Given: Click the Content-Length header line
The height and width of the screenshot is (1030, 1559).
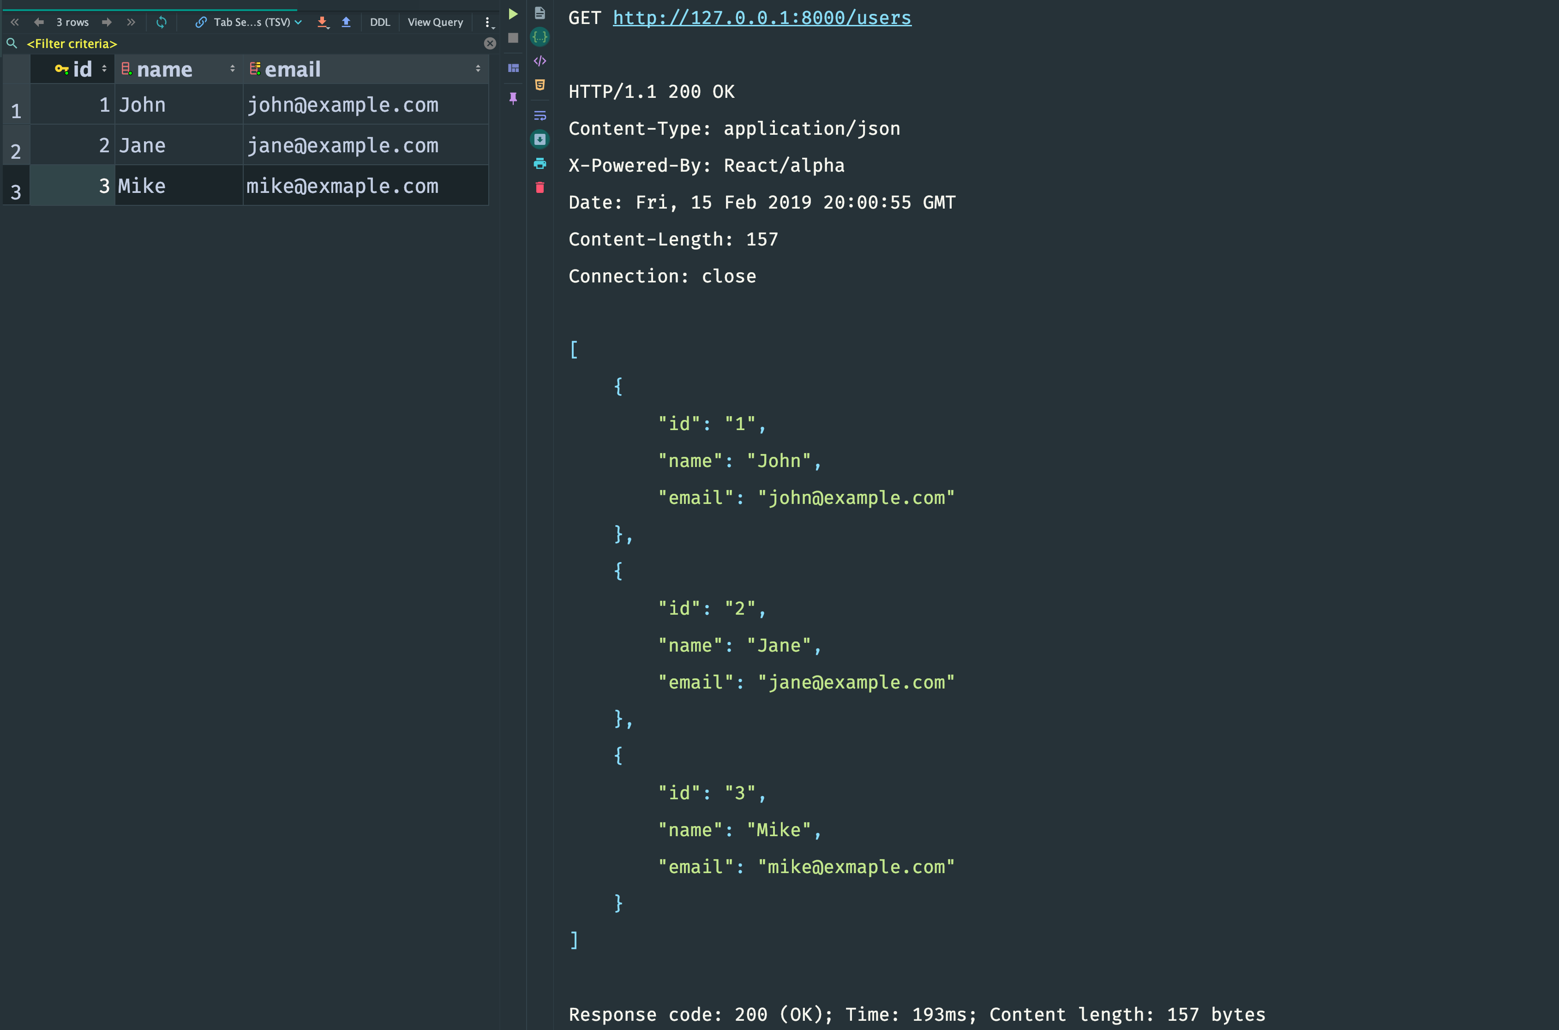Looking at the screenshot, I should pos(673,239).
